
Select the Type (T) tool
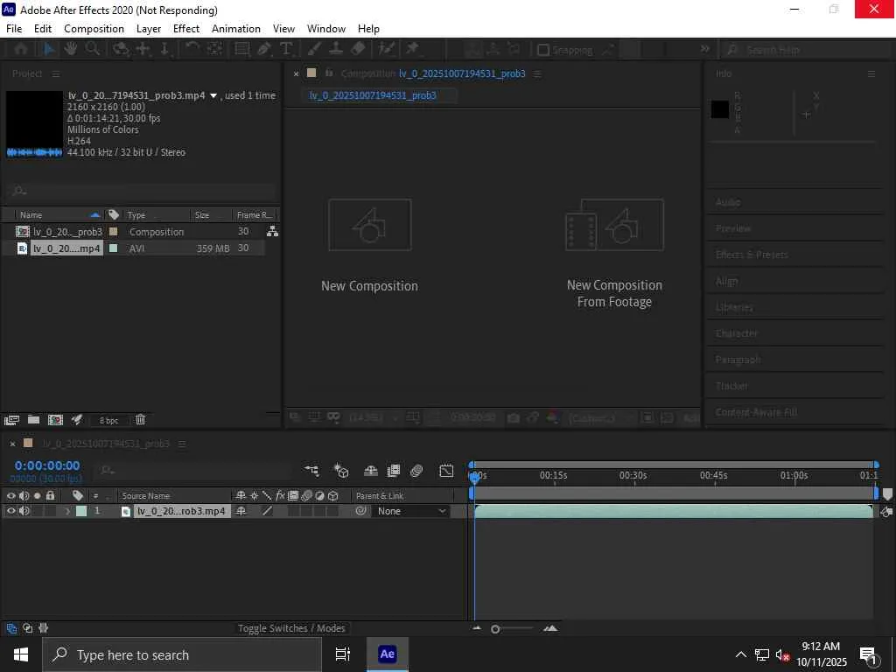coord(286,50)
